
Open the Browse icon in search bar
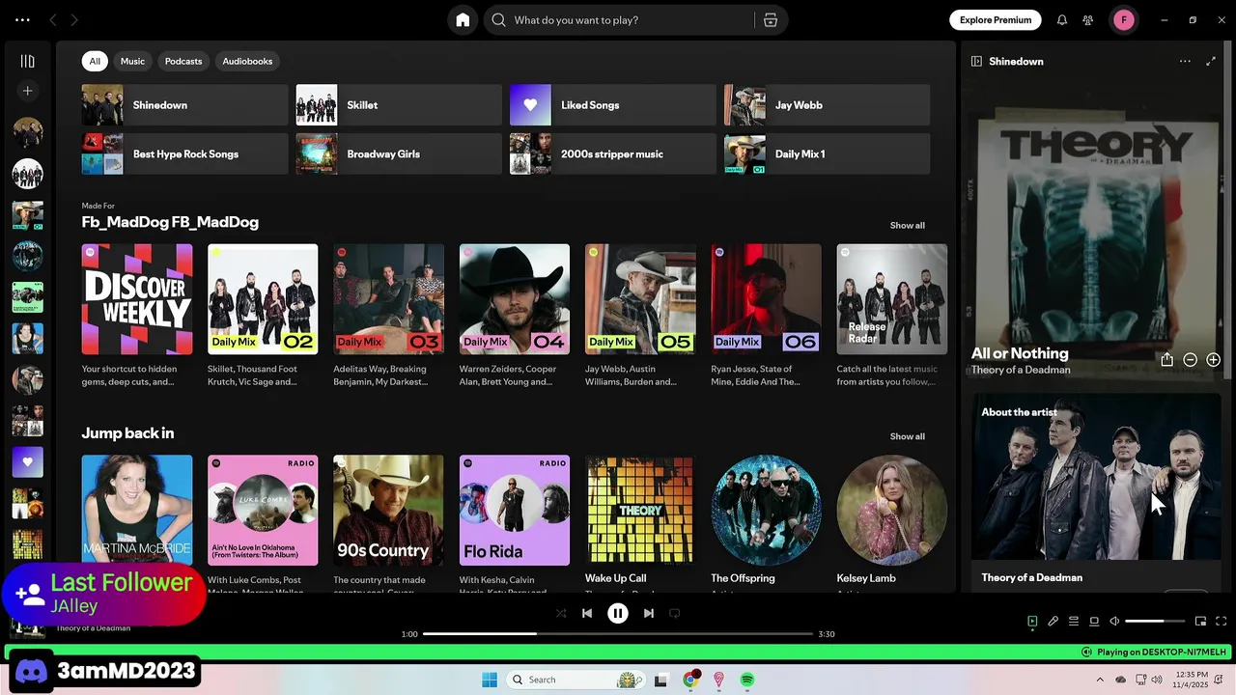click(771, 20)
